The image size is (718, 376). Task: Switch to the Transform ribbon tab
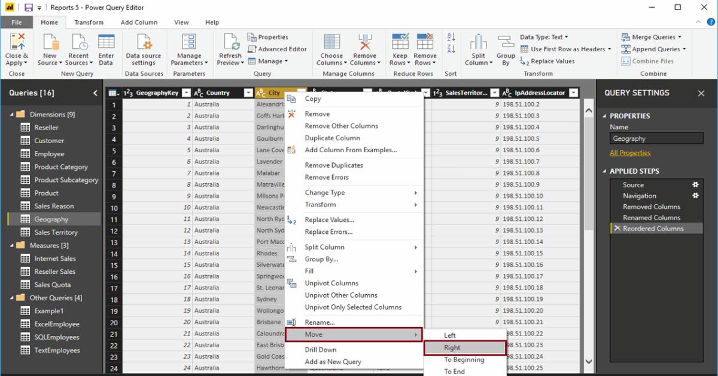click(89, 22)
